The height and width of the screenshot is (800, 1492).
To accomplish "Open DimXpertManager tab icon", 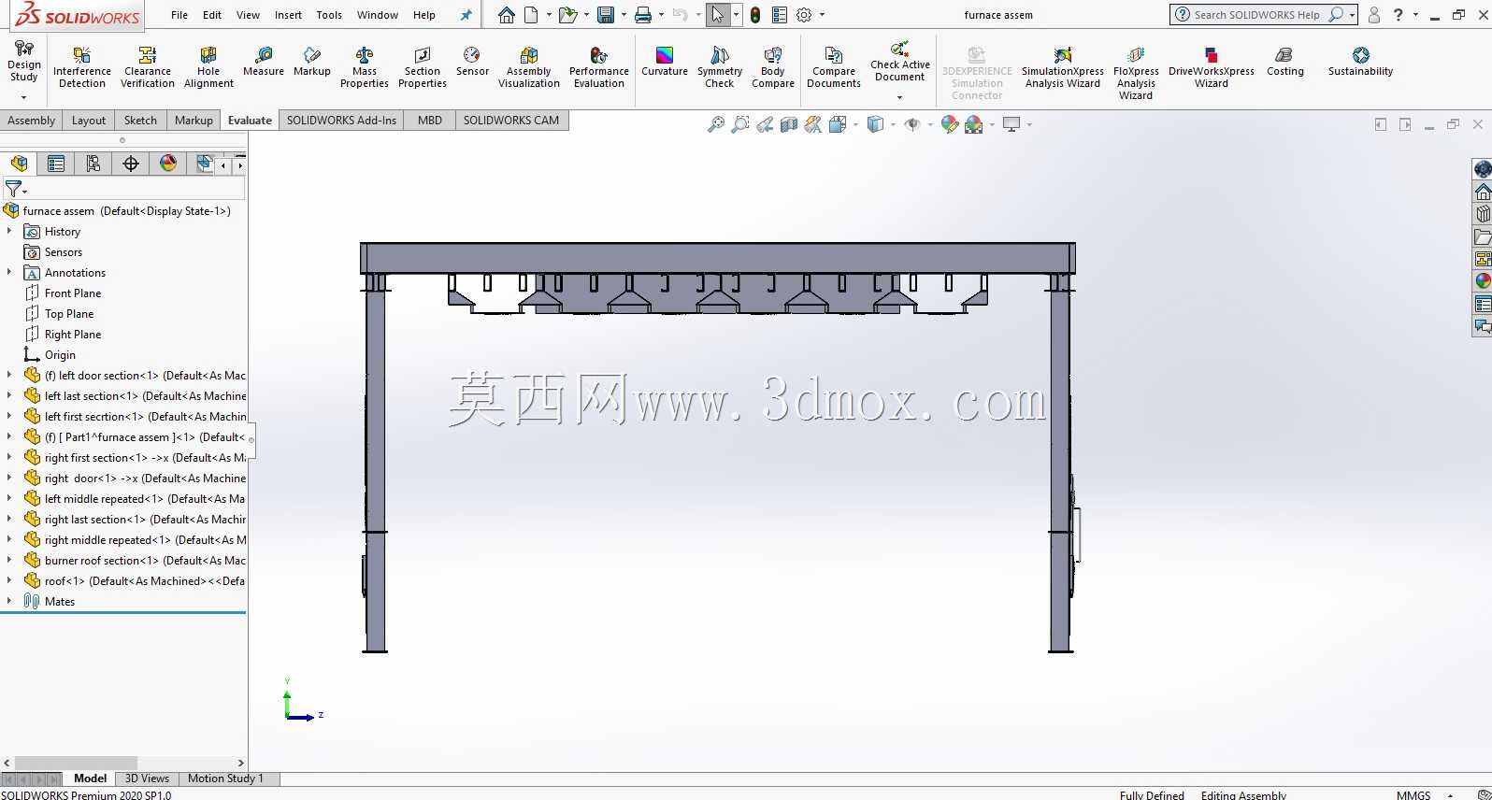I will pyautogui.click(x=131, y=164).
